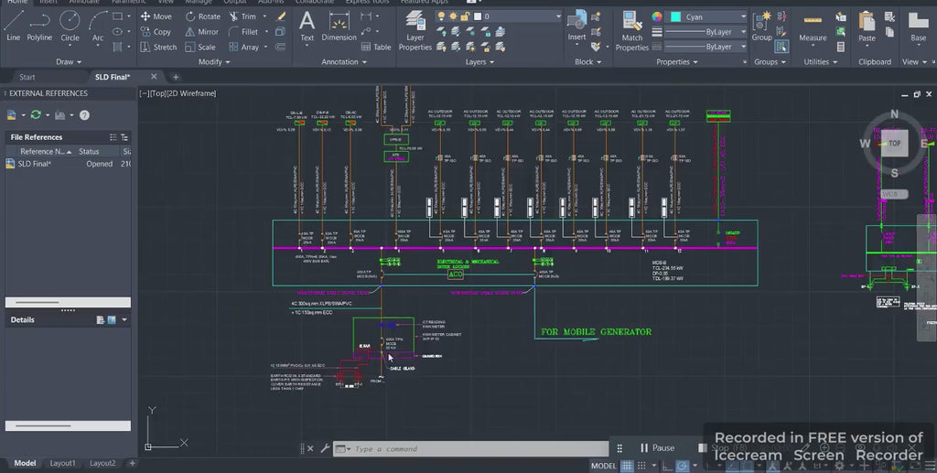Click the [Top] view control label

point(156,93)
